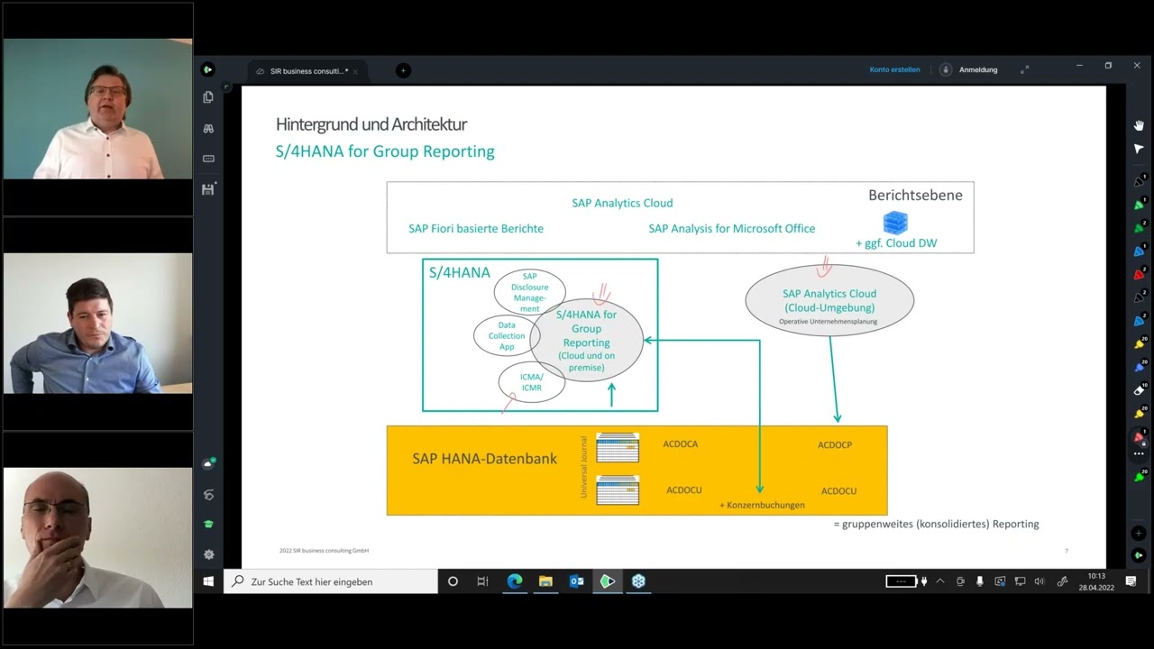Image resolution: width=1154 pixels, height=649 pixels.
Task: Click the top presenter video thumbnail
Action: (97, 109)
